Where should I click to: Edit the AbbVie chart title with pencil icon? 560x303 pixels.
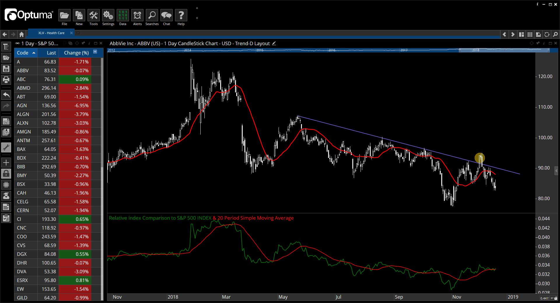[274, 43]
